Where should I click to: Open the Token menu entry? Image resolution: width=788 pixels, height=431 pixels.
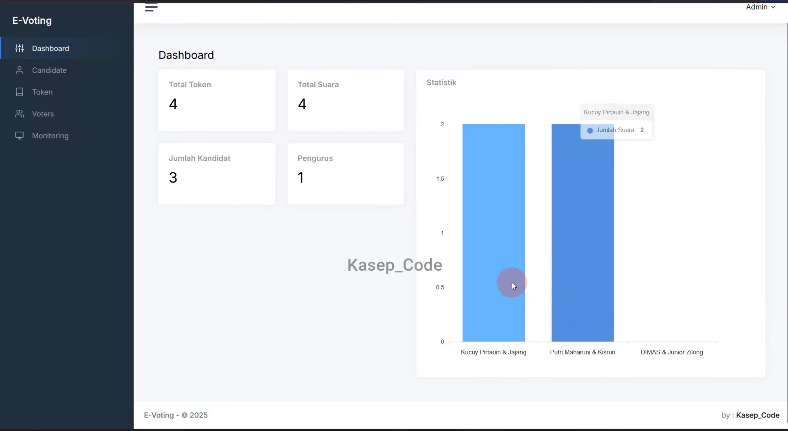coord(67,92)
